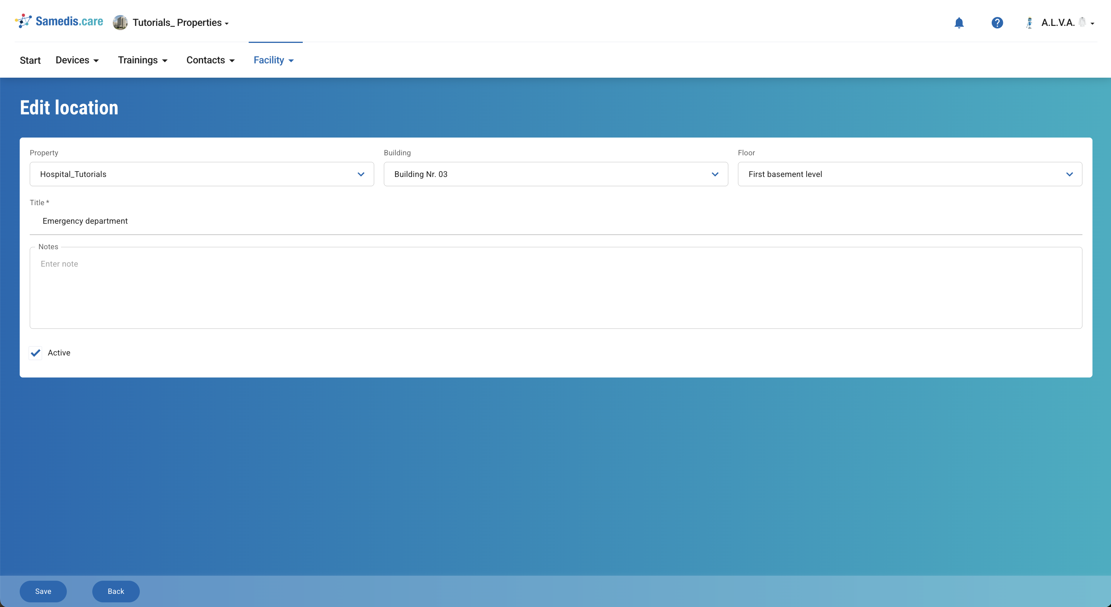1111x607 pixels.
Task: Open the help question mark icon
Action: click(x=997, y=22)
